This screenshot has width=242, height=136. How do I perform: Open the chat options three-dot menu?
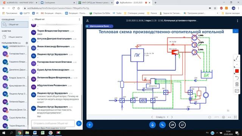pos(79,19)
